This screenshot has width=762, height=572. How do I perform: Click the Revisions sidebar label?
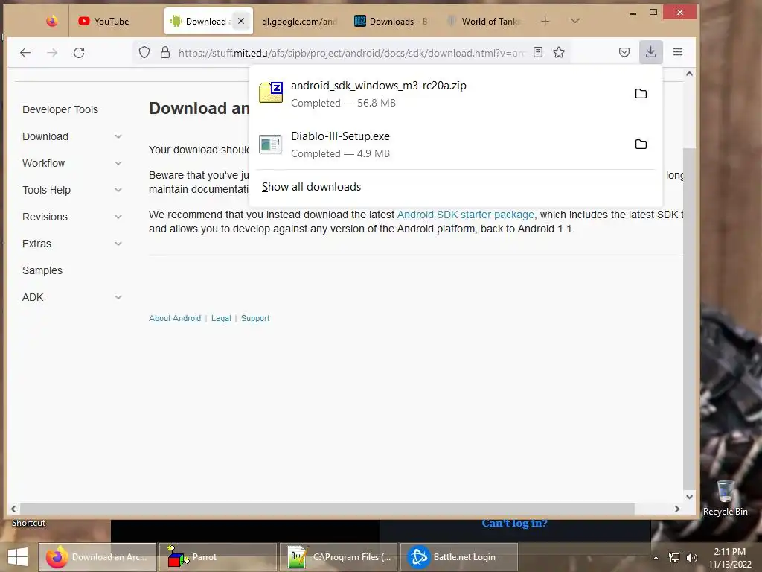tap(45, 217)
